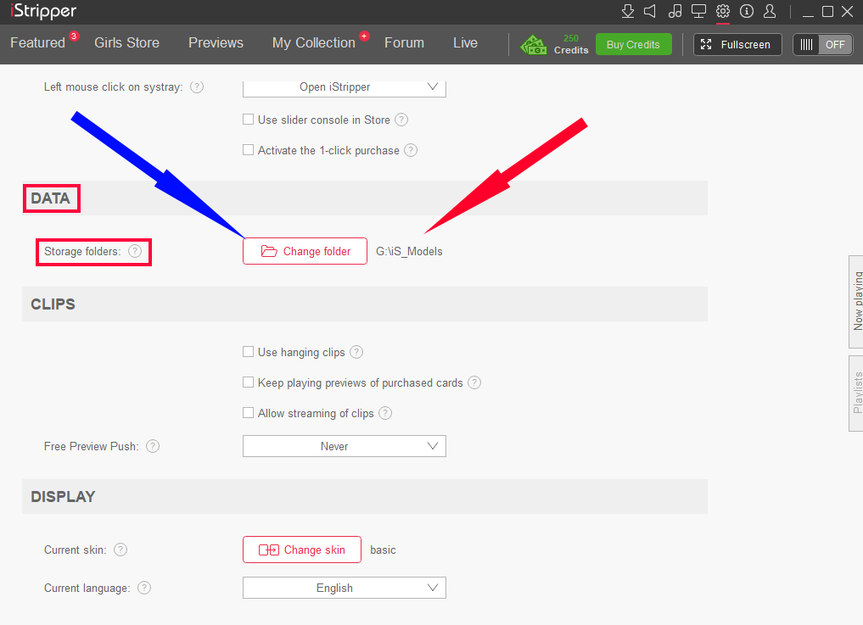Viewport: 863px width, 625px height.
Task: Expand the Current language English dropdown
Action: 344,588
